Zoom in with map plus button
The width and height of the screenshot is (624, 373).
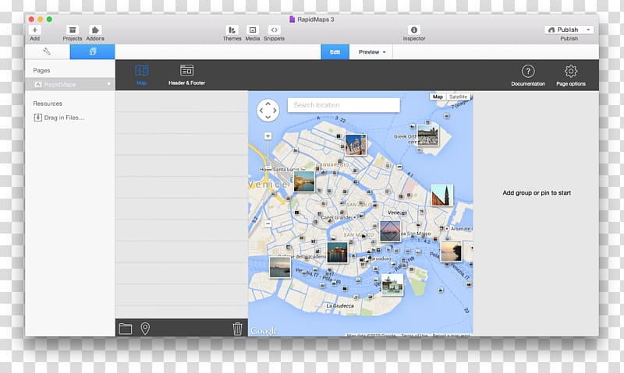click(268, 135)
